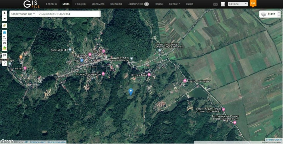Click the orange restaurant pin on left

click(x=21, y=57)
